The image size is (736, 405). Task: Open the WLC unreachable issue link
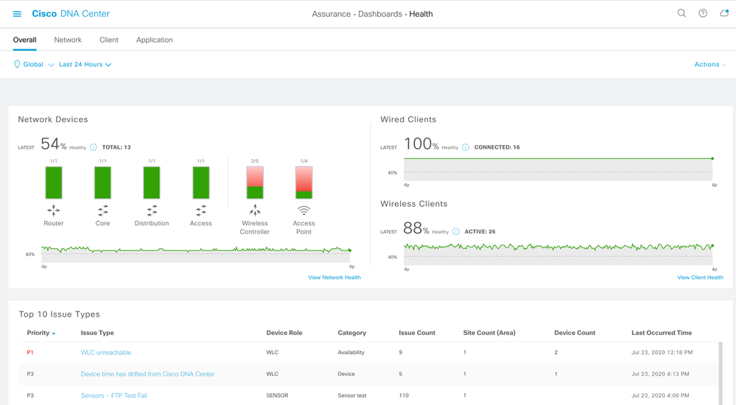point(105,353)
